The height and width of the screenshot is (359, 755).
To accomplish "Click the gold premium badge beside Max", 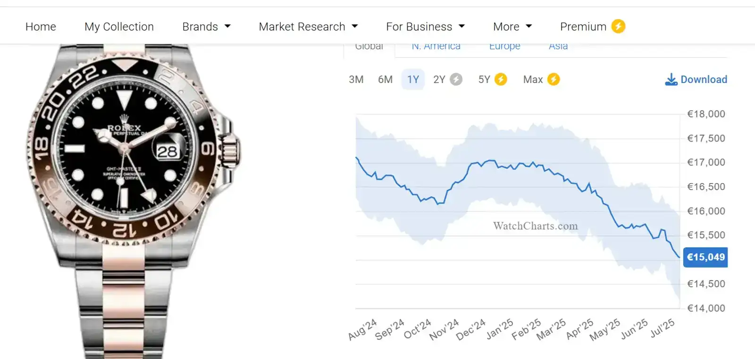I will click(554, 79).
